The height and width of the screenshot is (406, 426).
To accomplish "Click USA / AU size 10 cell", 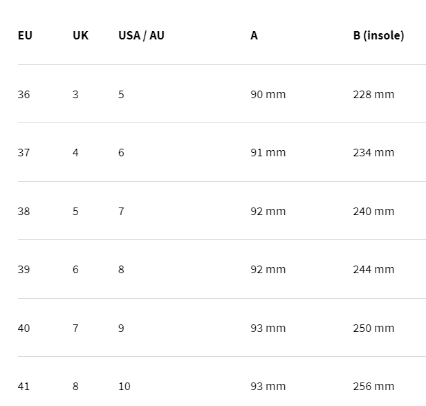I will 124,387.
